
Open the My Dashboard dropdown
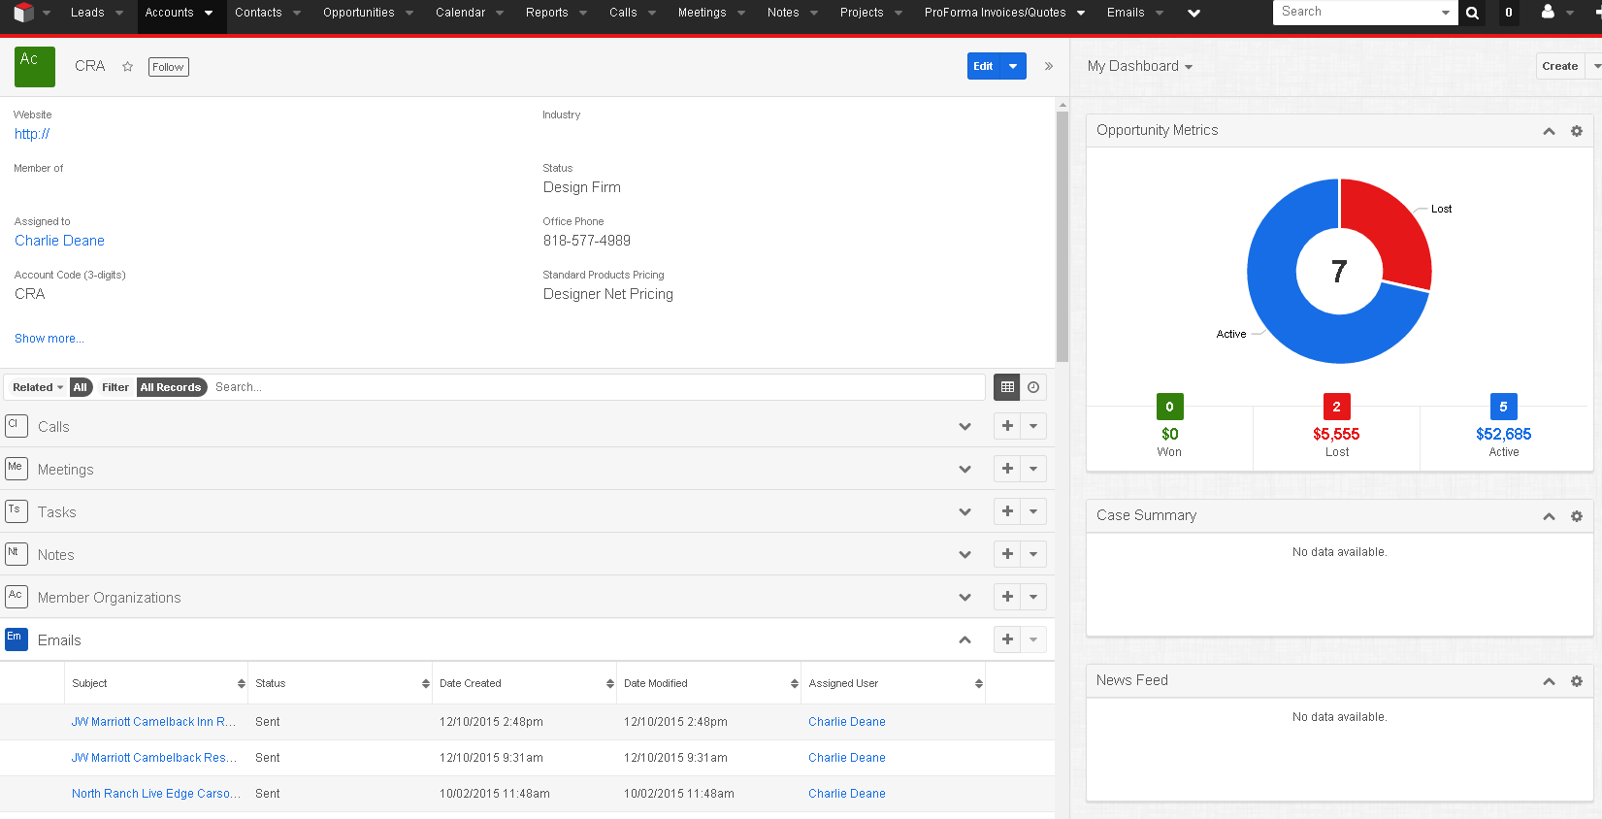coord(1140,66)
